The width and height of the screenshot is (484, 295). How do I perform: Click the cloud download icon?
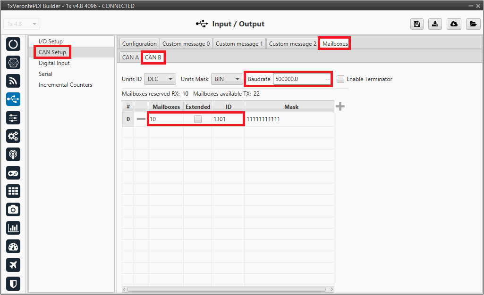[454, 24]
